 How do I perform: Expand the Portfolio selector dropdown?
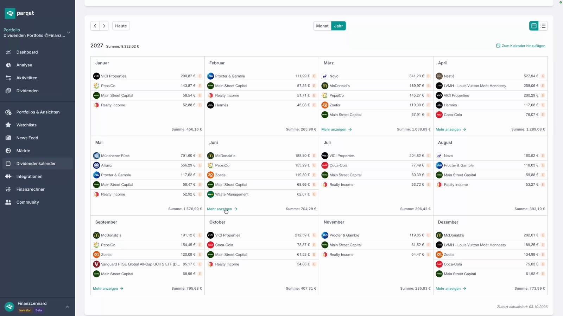pos(69,33)
